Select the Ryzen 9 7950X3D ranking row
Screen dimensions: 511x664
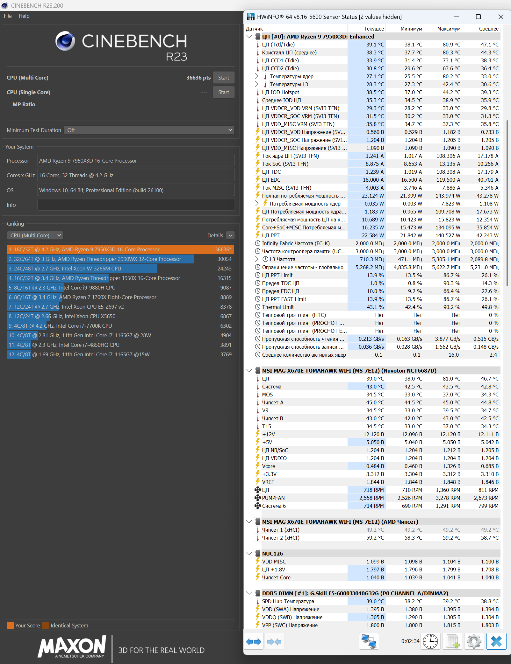click(120, 249)
